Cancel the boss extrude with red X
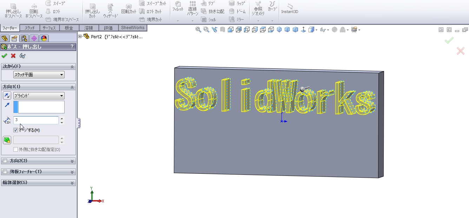Viewport: 469px width, 218px height. pos(13,56)
